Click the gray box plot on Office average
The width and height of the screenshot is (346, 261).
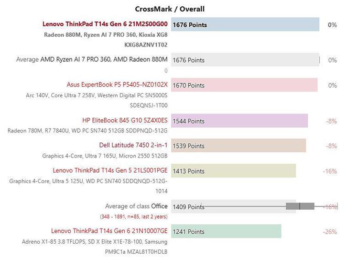(300, 207)
